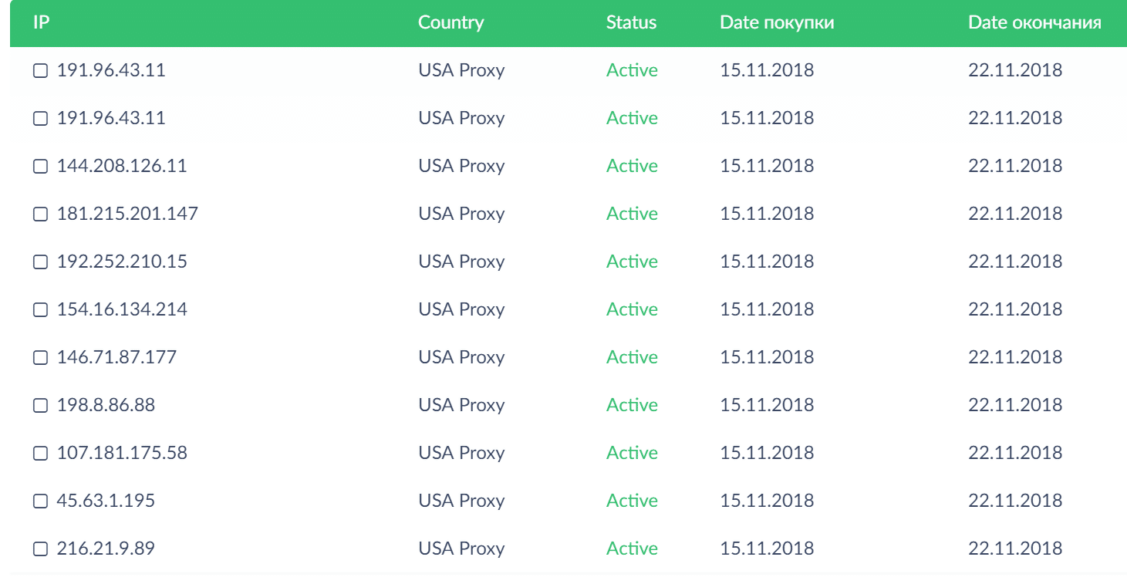This screenshot has width=1127, height=584.
Task: Click the 15.11.2018 purchase date for 154.16.134.214
Action: point(767,309)
